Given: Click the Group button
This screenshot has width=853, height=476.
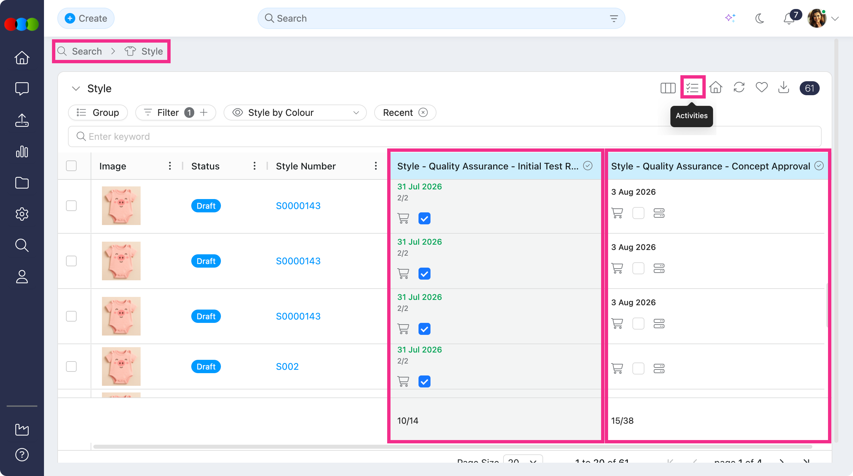Looking at the screenshot, I should [98, 113].
